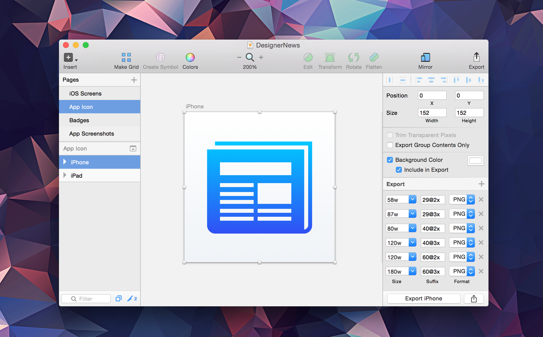
Task: Select the Rotate tool icon
Action: click(x=353, y=57)
